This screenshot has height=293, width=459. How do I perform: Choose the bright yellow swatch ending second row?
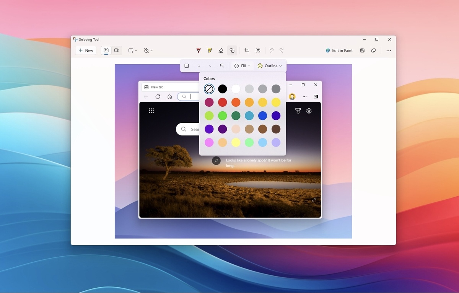pos(276,103)
